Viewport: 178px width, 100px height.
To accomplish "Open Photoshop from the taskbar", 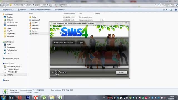I will [28, 97].
